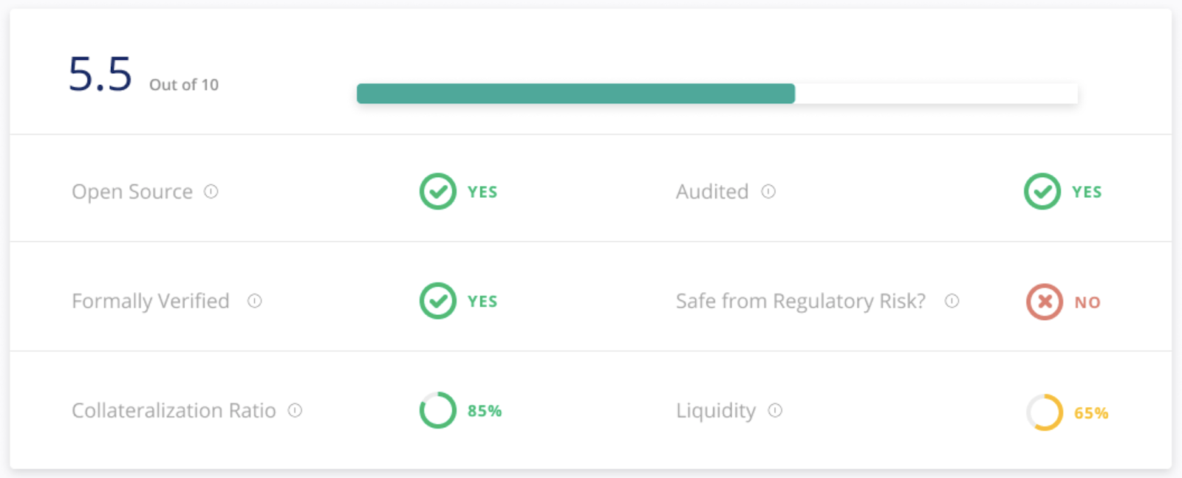Click the red X icon for Regulatory Risk
The height and width of the screenshot is (478, 1182).
point(1045,302)
